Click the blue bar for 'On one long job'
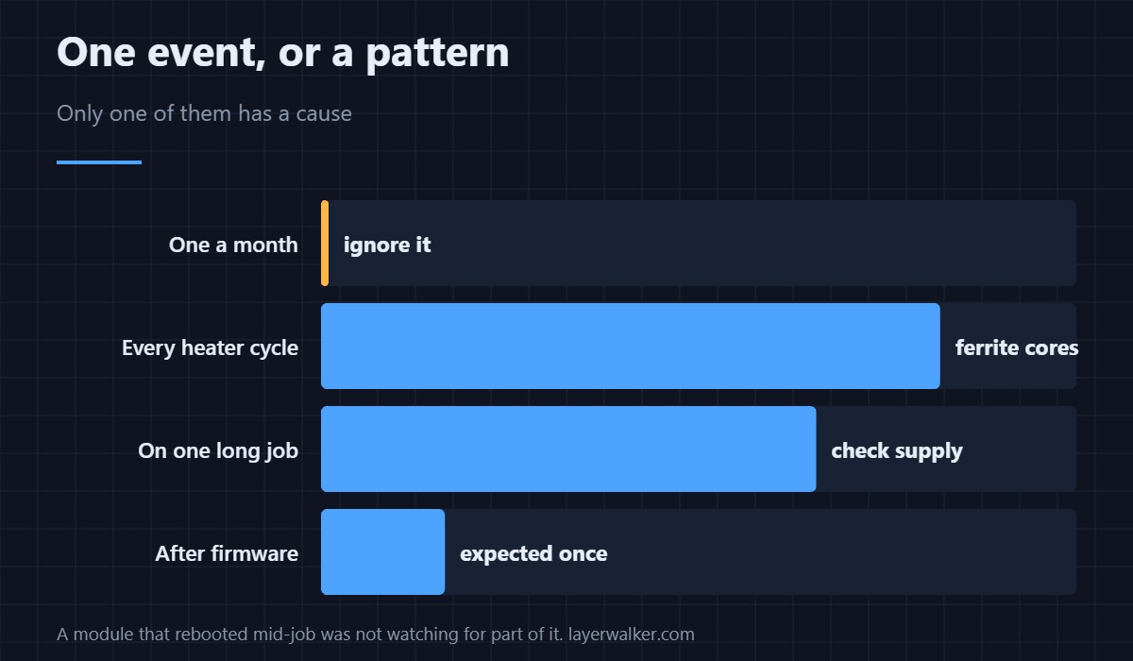1133x661 pixels. (568, 449)
